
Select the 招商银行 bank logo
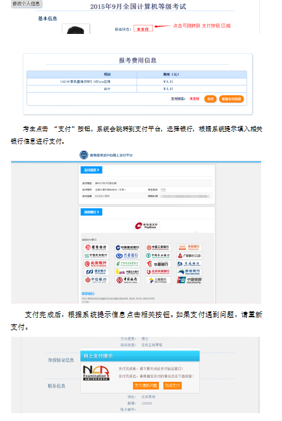pos(96,247)
